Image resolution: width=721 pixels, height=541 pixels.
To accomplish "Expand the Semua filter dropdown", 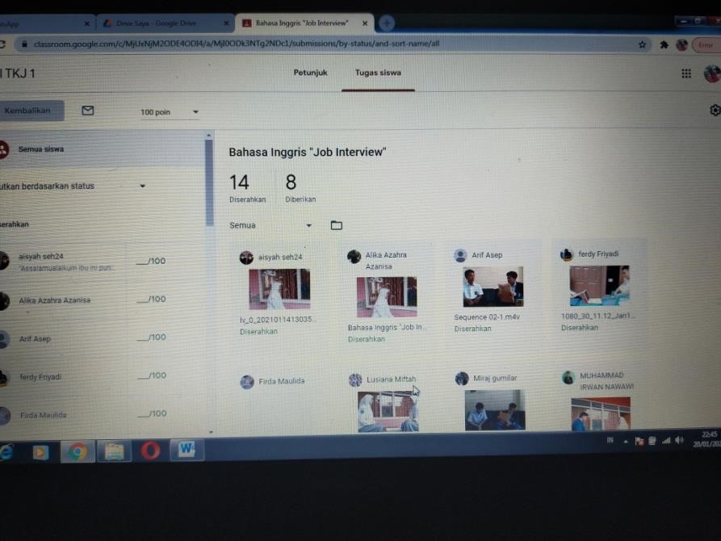I will [x=308, y=226].
